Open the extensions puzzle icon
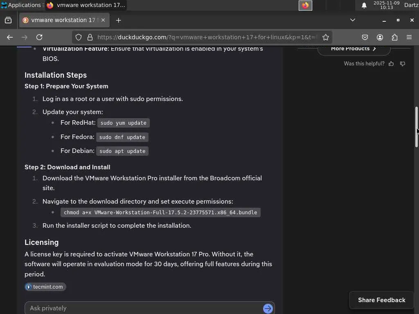This screenshot has height=314, width=419. [x=394, y=37]
